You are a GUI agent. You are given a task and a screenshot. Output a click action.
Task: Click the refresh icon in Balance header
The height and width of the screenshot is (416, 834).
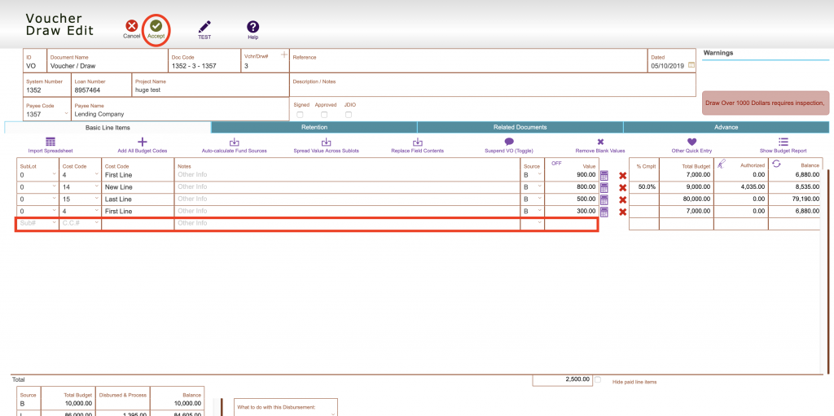click(776, 164)
